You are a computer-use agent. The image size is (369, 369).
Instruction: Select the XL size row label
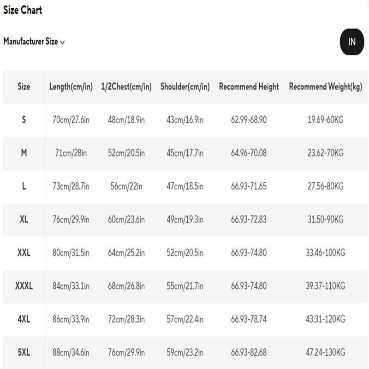pyautogui.click(x=24, y=220)
